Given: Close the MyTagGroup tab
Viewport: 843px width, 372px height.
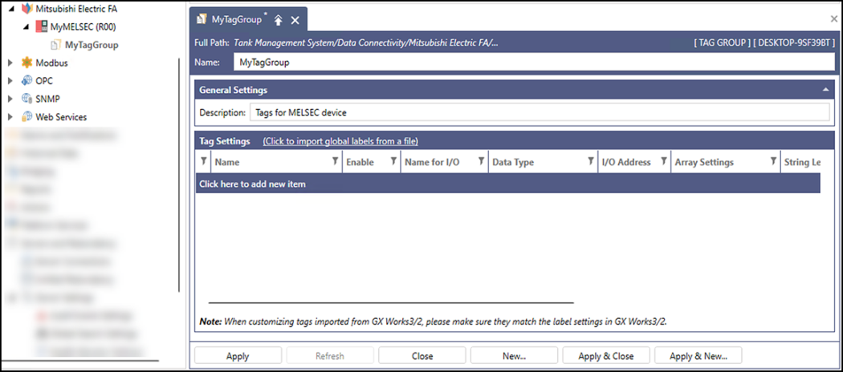Looking at the screenshot, I should [295, 20].
